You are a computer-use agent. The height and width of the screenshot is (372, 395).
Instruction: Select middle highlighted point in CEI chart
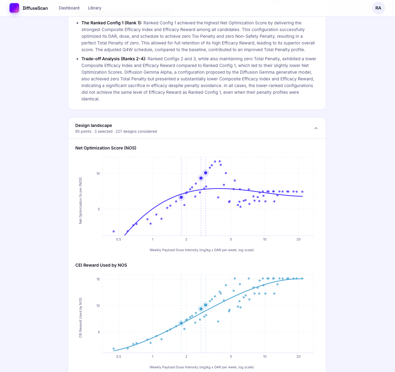pyautogui.click(x=201, y=309)
